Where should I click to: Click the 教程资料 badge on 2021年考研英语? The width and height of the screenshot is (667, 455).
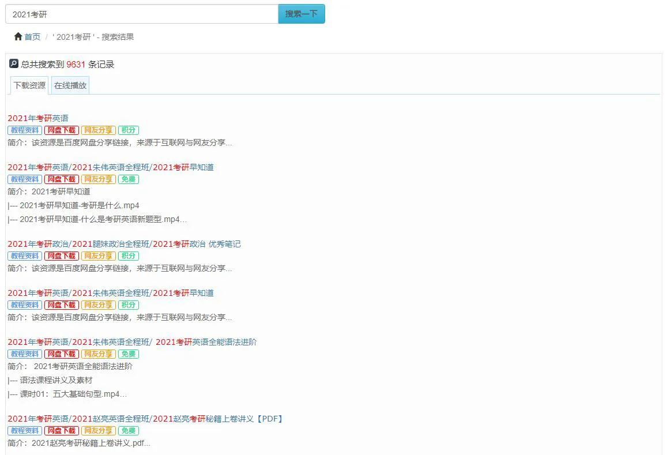(24, 130)
